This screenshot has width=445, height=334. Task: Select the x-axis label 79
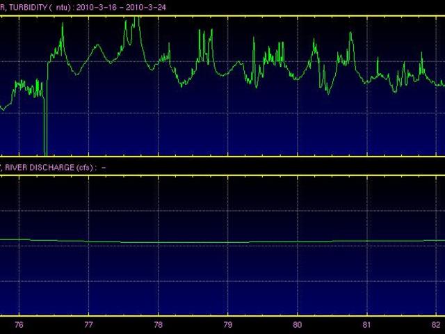pyautogui.click(x=227, y=325)
